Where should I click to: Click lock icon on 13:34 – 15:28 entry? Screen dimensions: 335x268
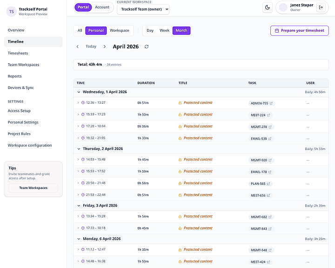pos(180,216)
